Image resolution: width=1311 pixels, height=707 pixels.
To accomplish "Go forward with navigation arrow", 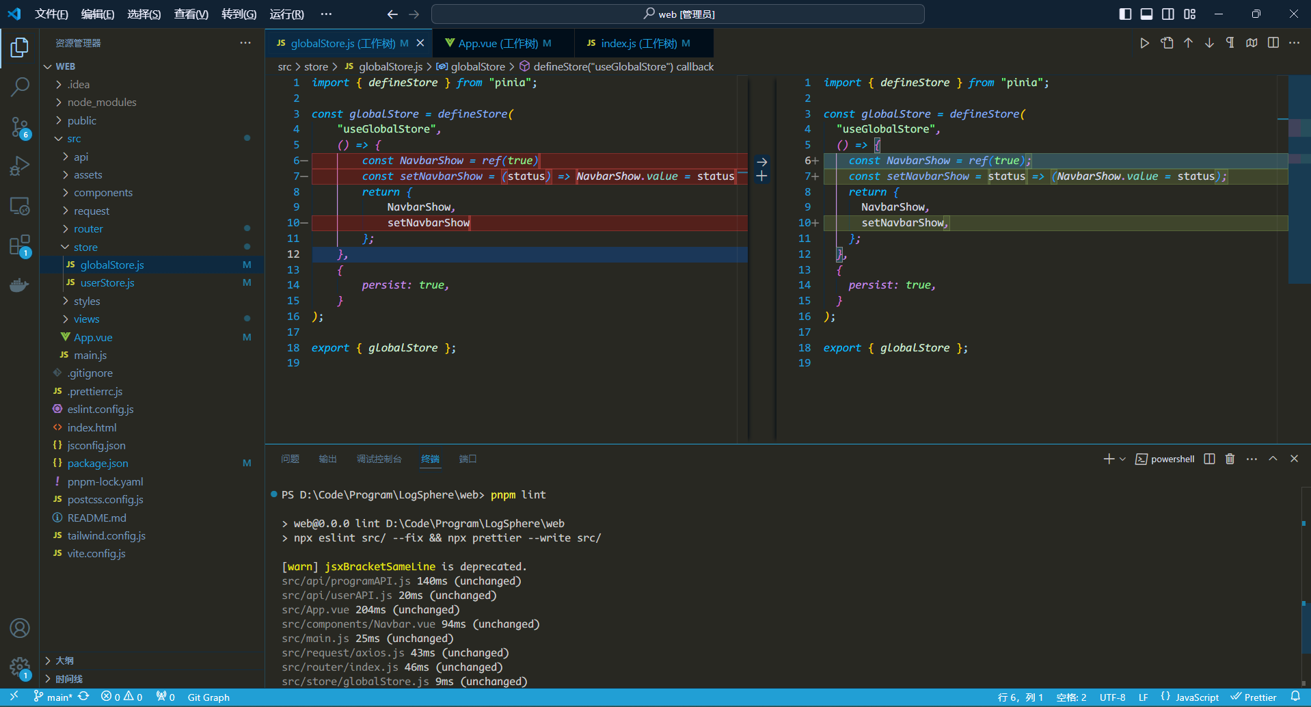I will (x=414, y=14).
